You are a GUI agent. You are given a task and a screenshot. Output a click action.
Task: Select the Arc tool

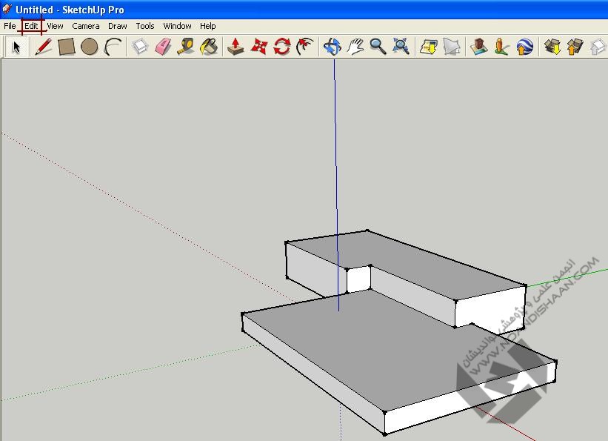click(113, 47)
